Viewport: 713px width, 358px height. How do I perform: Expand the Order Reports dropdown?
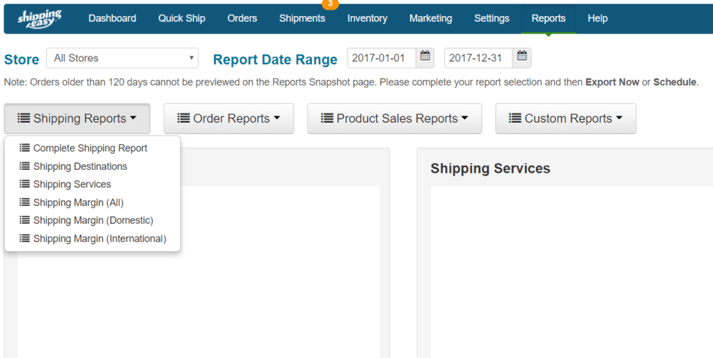pyautogui.click(x=228, y=118)
